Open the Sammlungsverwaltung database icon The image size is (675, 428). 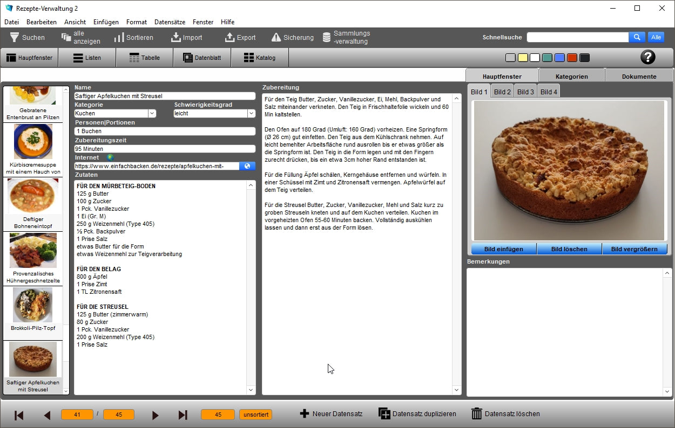pyautogui.click(x=327, y=37)
